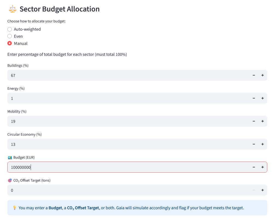The image size is (279, 218).
Task: Increment the Energy percentage value
Action: (263, 98)
